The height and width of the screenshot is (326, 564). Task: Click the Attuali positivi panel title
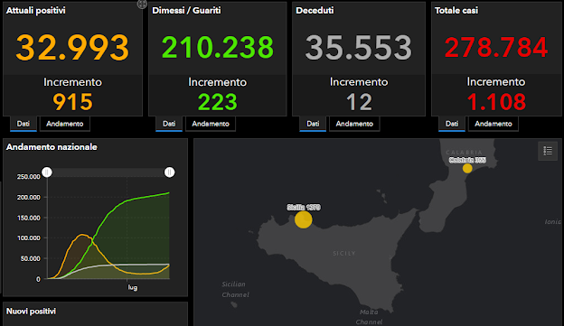point(35,11)
